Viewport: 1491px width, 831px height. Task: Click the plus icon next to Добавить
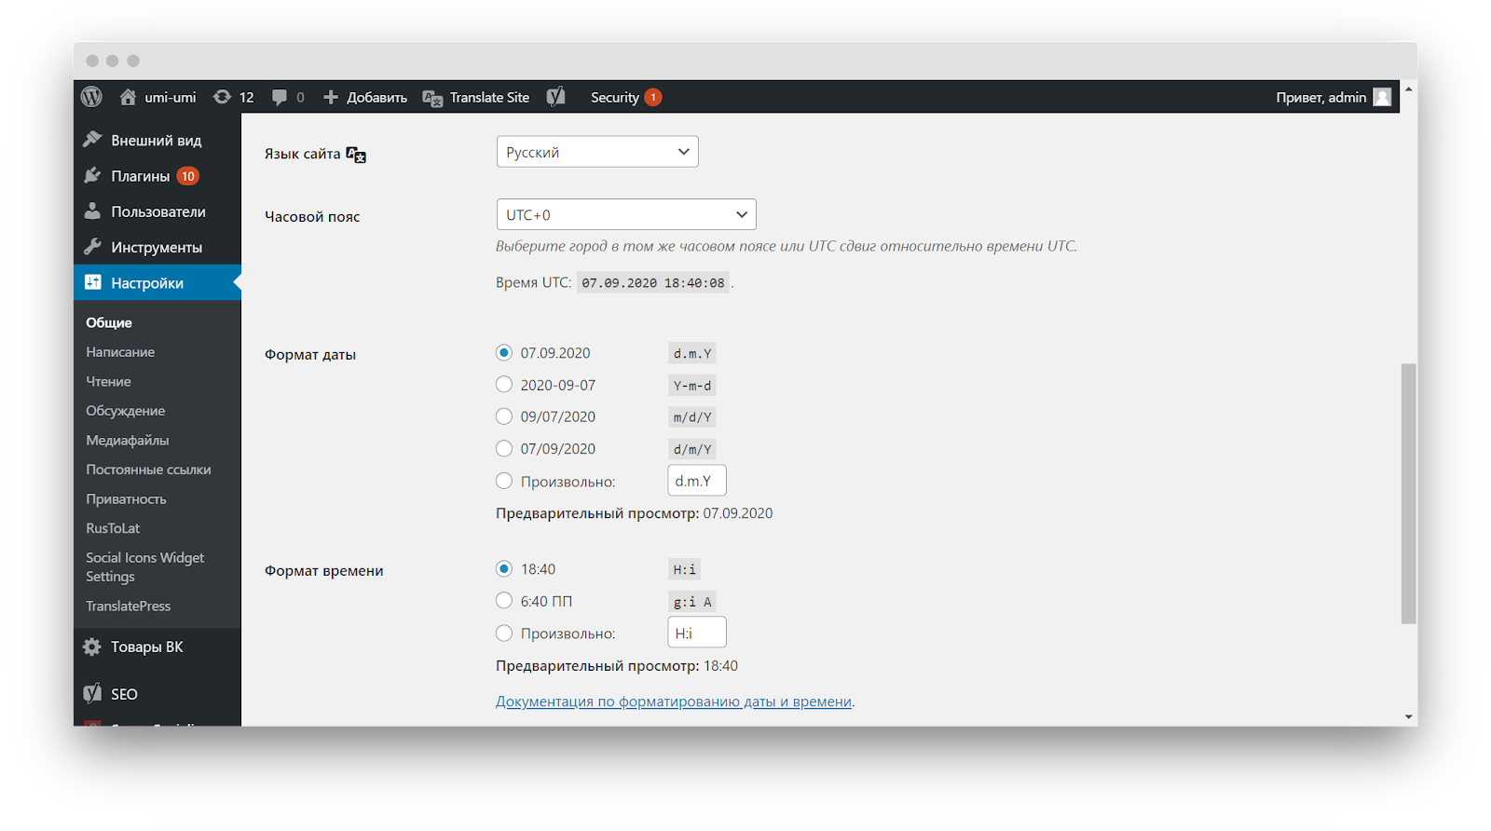(330, 97)
